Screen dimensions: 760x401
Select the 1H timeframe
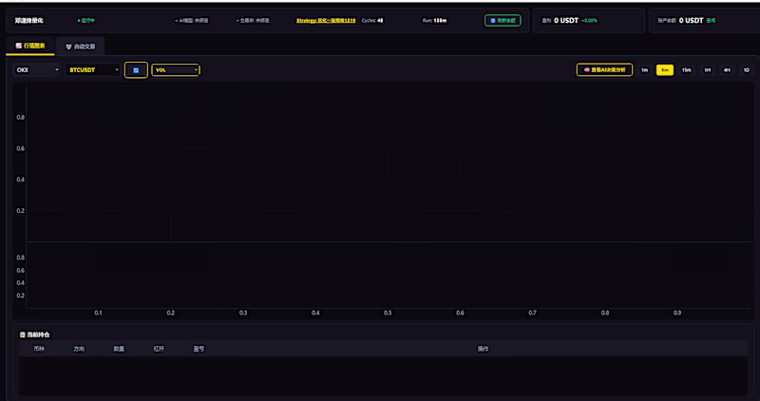point(707,69)
